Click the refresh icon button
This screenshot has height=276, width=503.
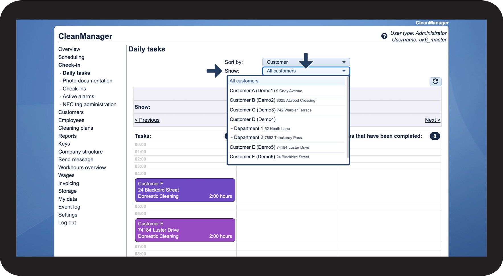click(x=435, y=82)
